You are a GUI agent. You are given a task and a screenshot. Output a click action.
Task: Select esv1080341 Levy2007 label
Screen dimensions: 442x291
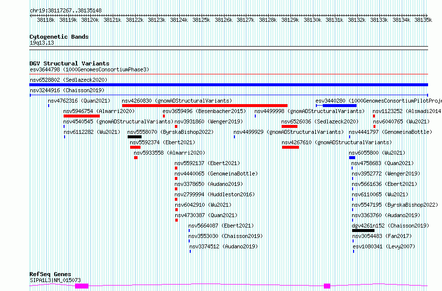[384, 246]
